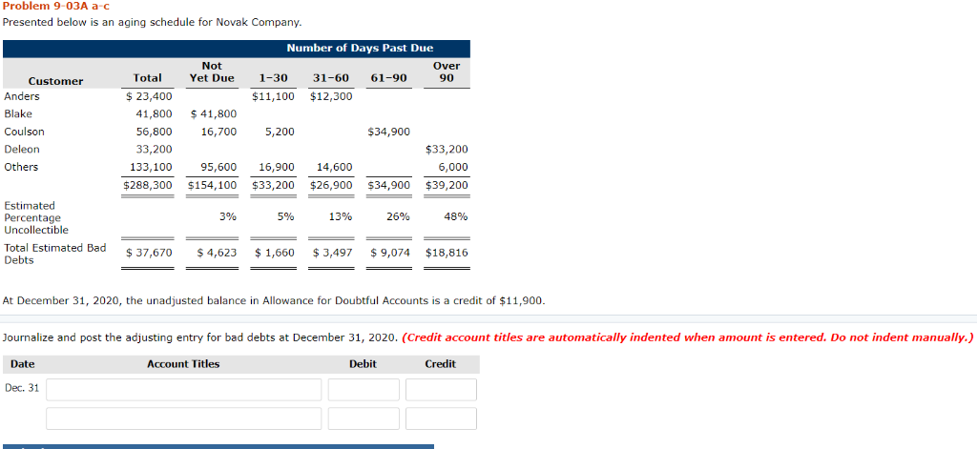Click the 'Not Yet Due' column header

(x=212, y=71)
